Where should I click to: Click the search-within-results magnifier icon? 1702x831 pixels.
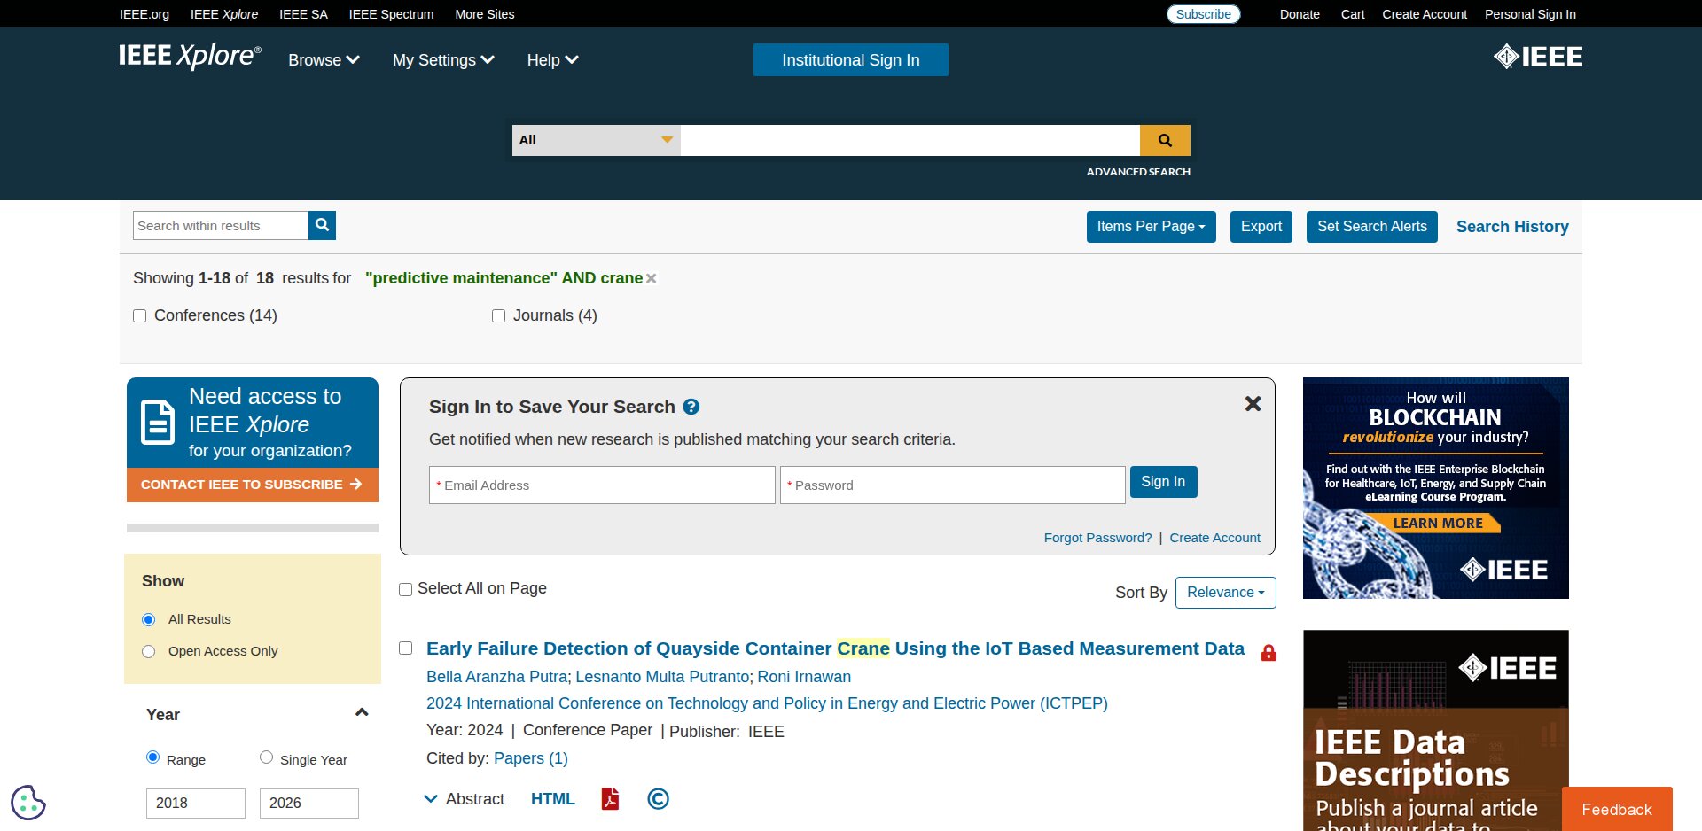(322, 225)
